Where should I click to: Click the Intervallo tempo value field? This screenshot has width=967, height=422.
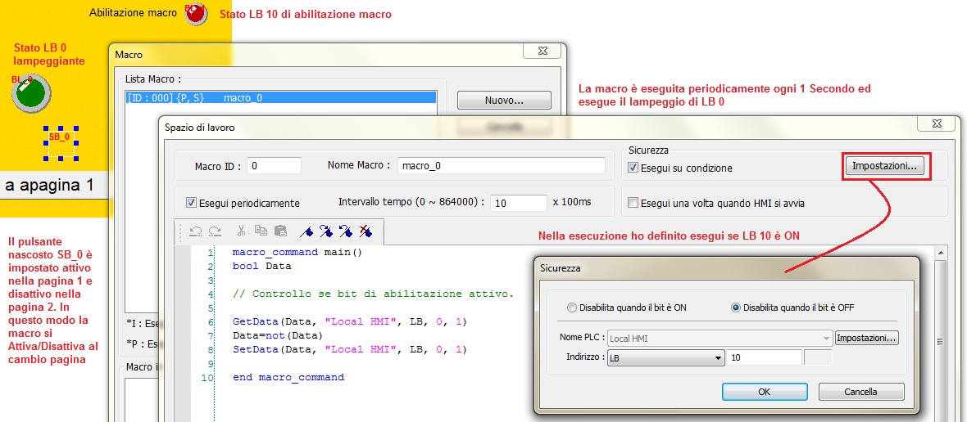(x=519, y=202)
